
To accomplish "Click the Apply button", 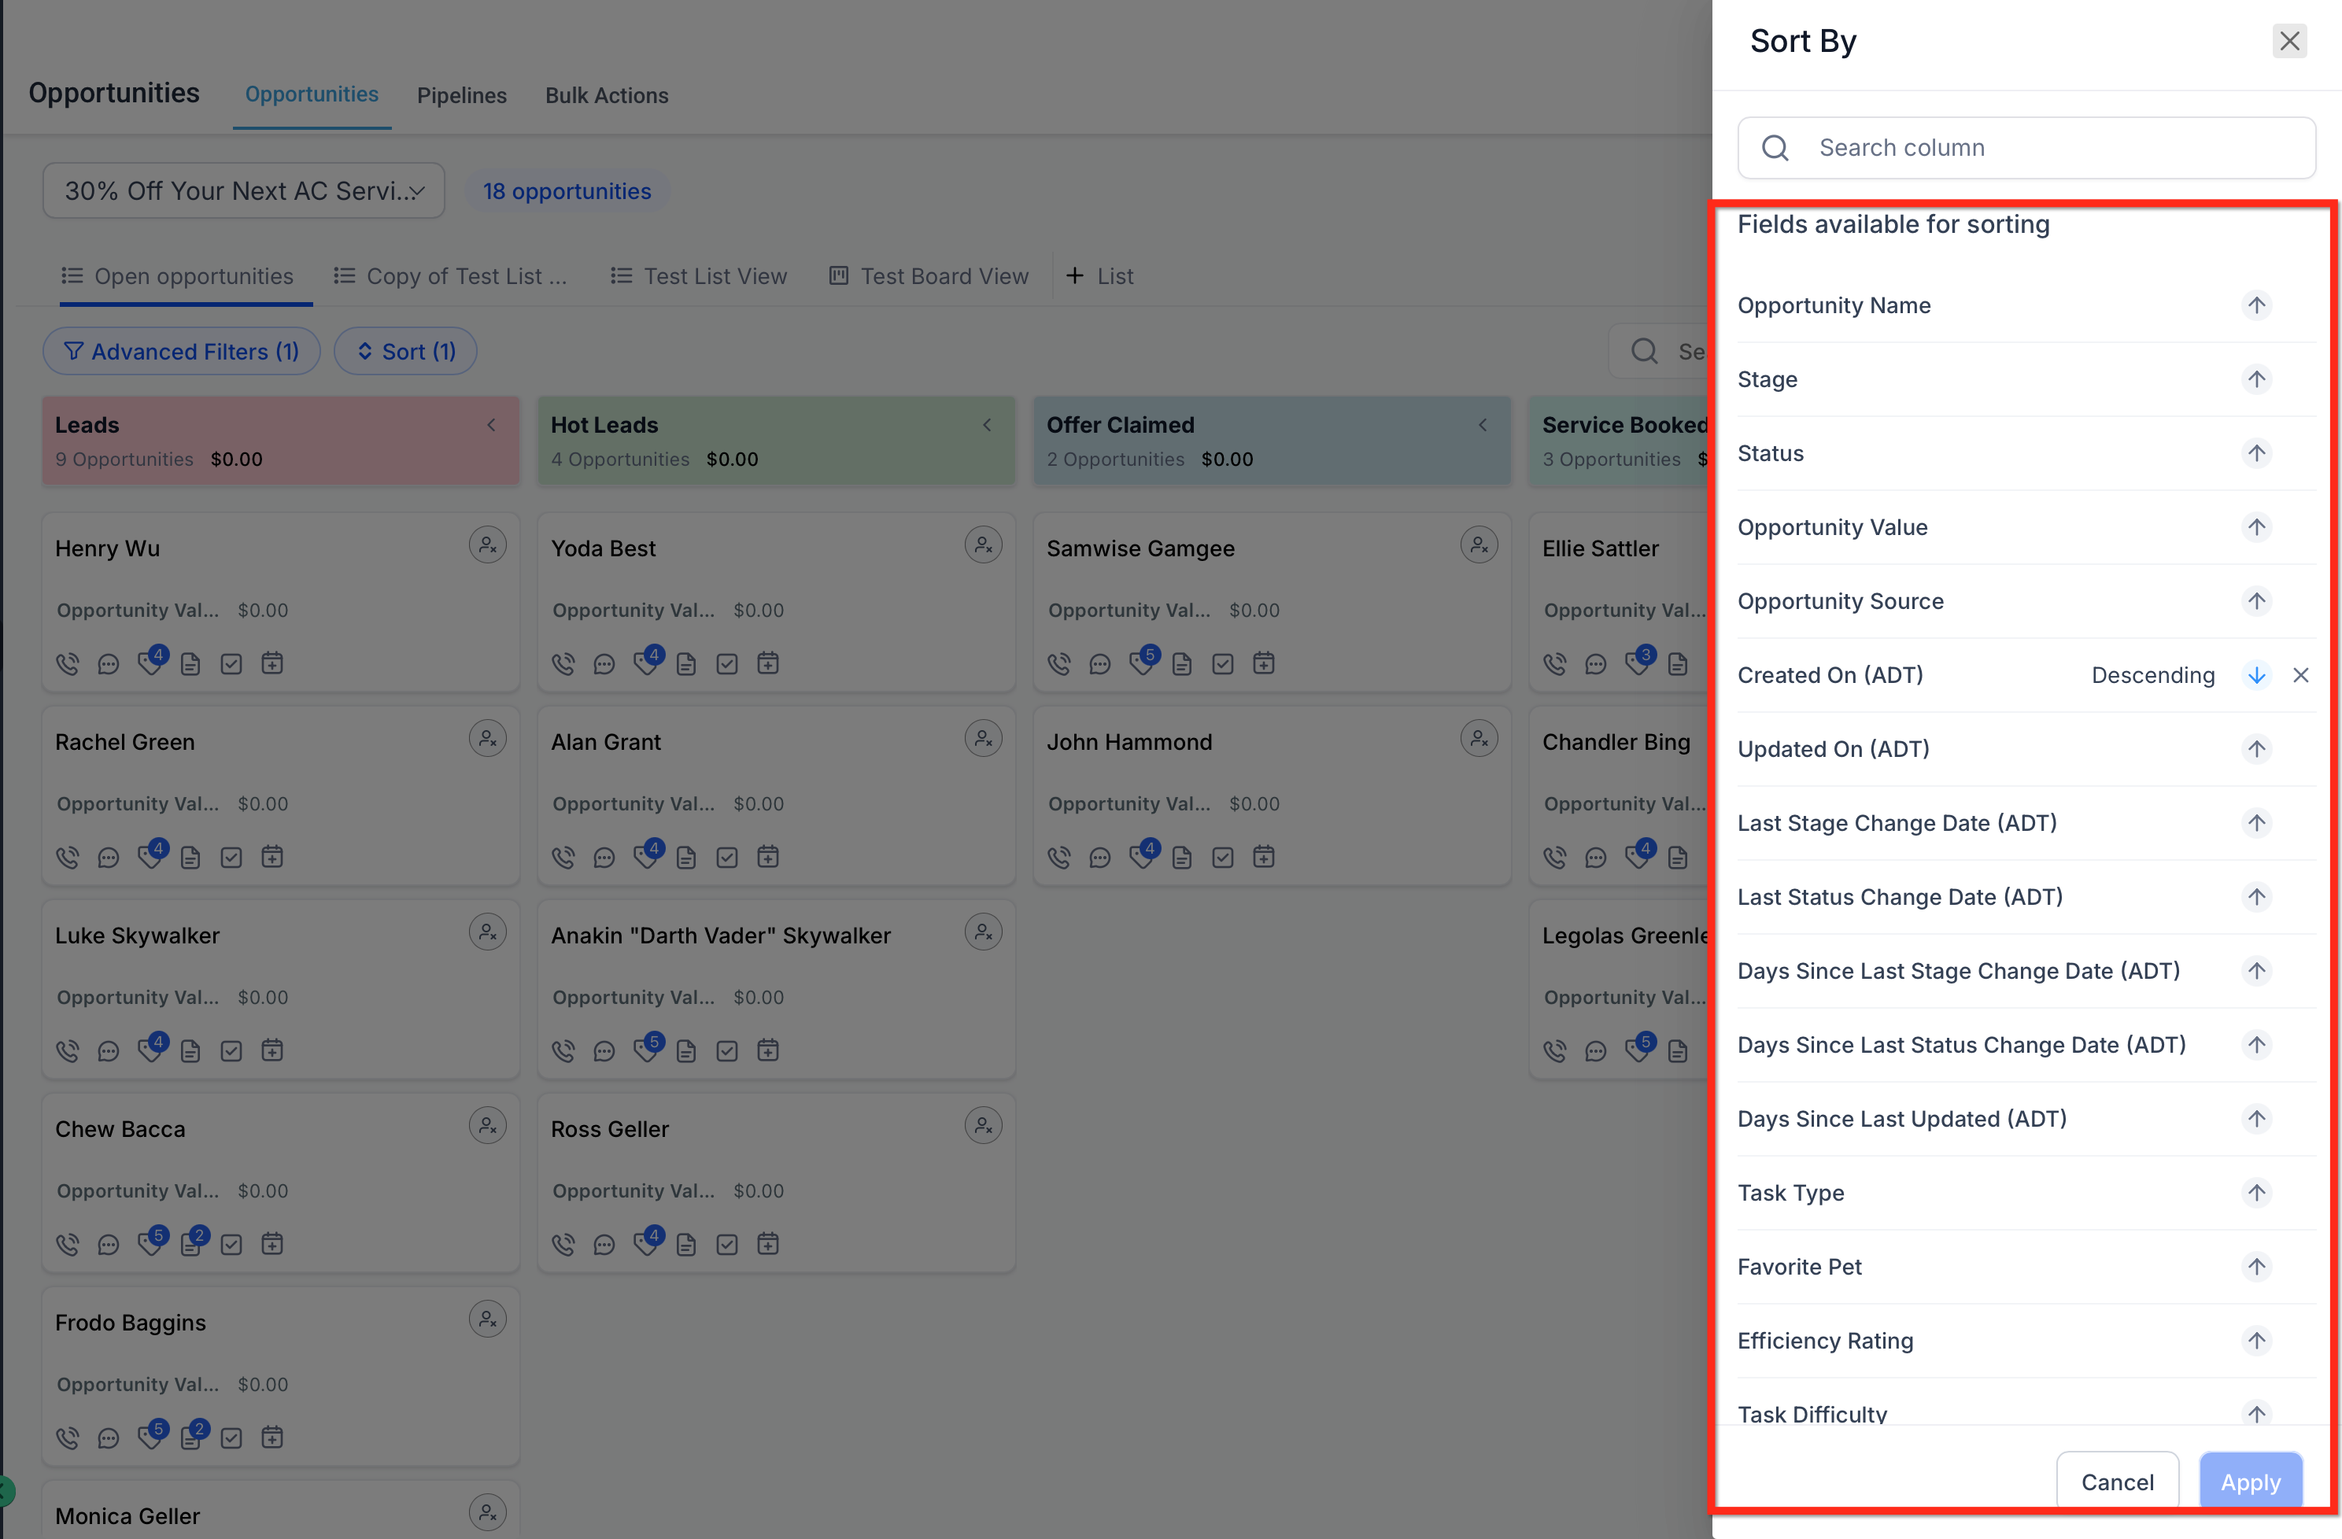I will [2249, 1482].
